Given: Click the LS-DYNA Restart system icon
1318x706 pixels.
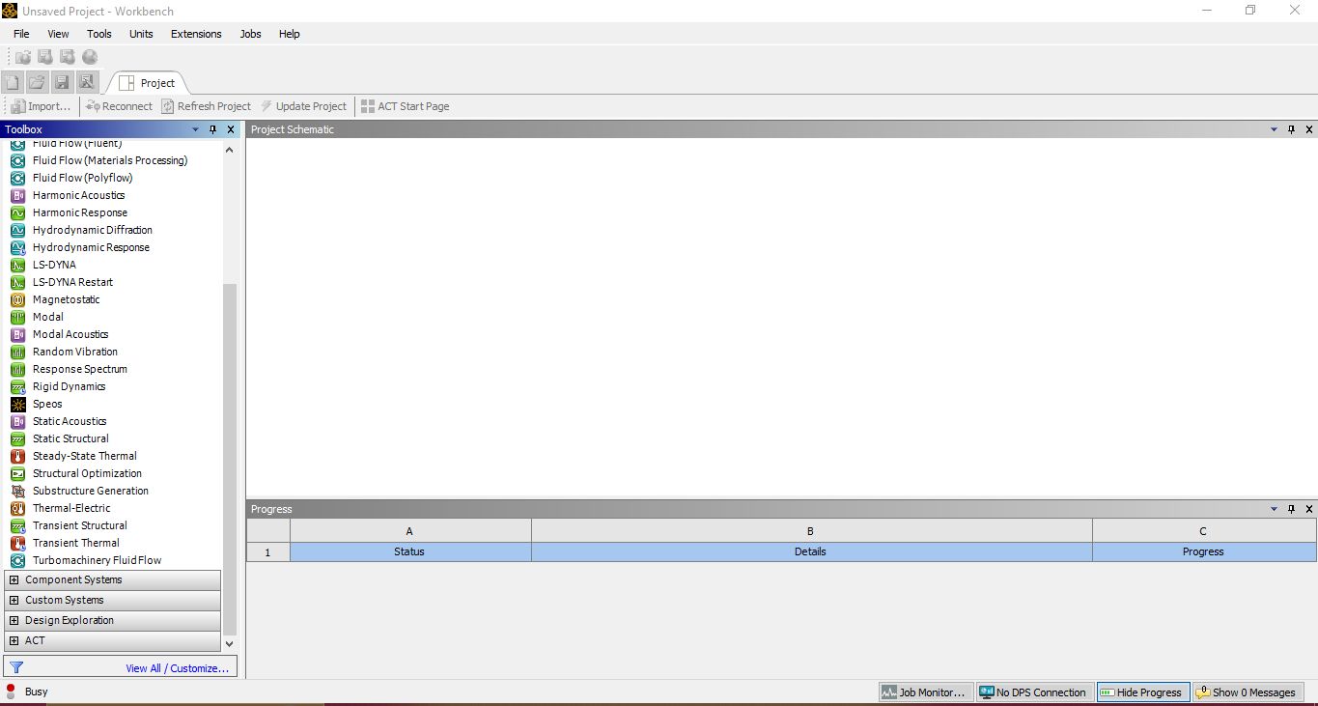Looking at the screenshot, I should tap(17, 282).
